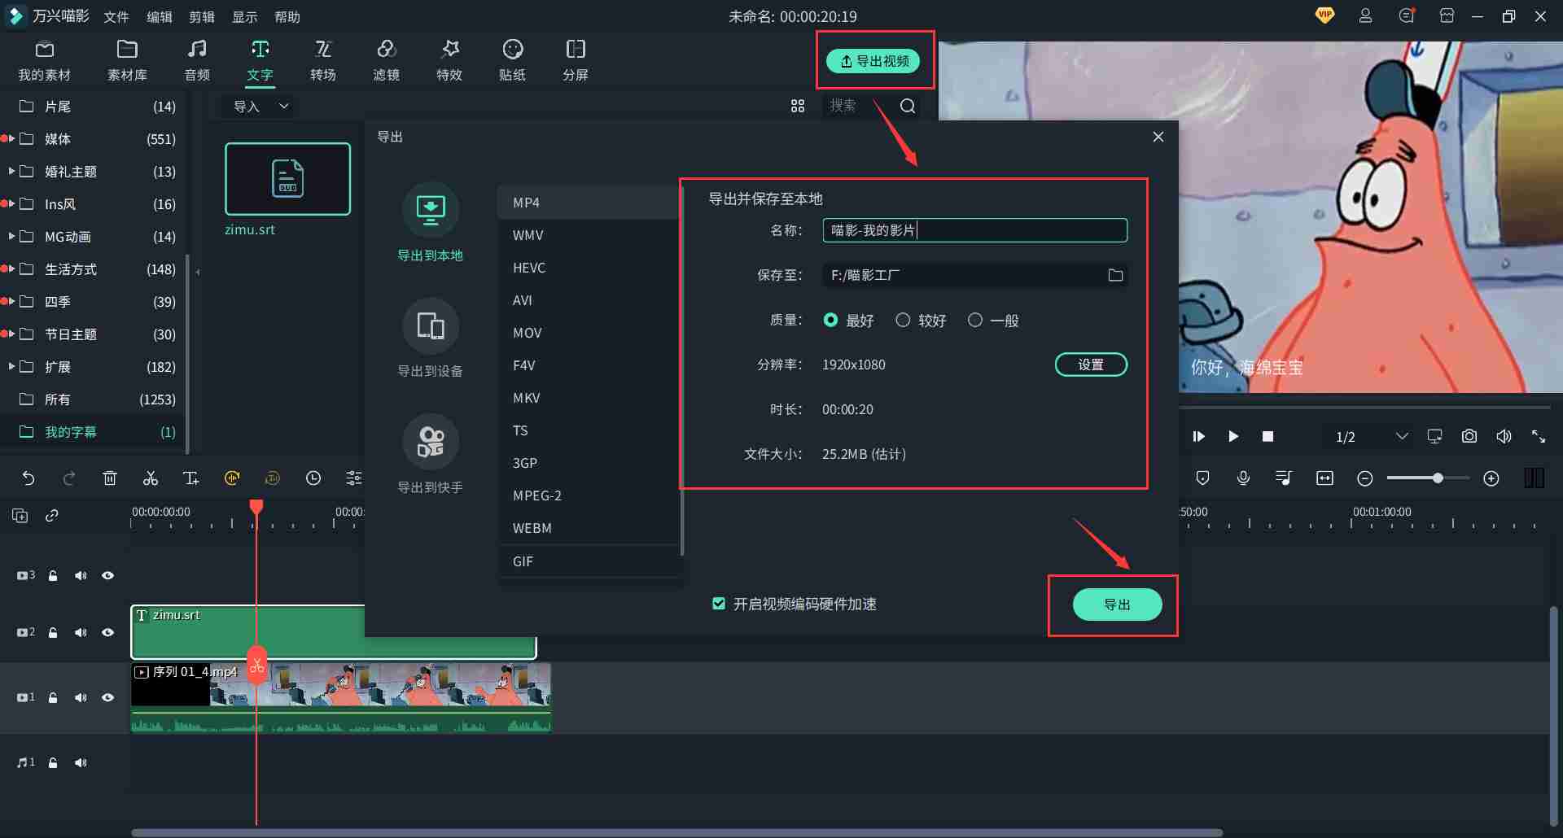Open the 帮助 menu
This screenshot has width=1563, height=838.
pos(287,17)
